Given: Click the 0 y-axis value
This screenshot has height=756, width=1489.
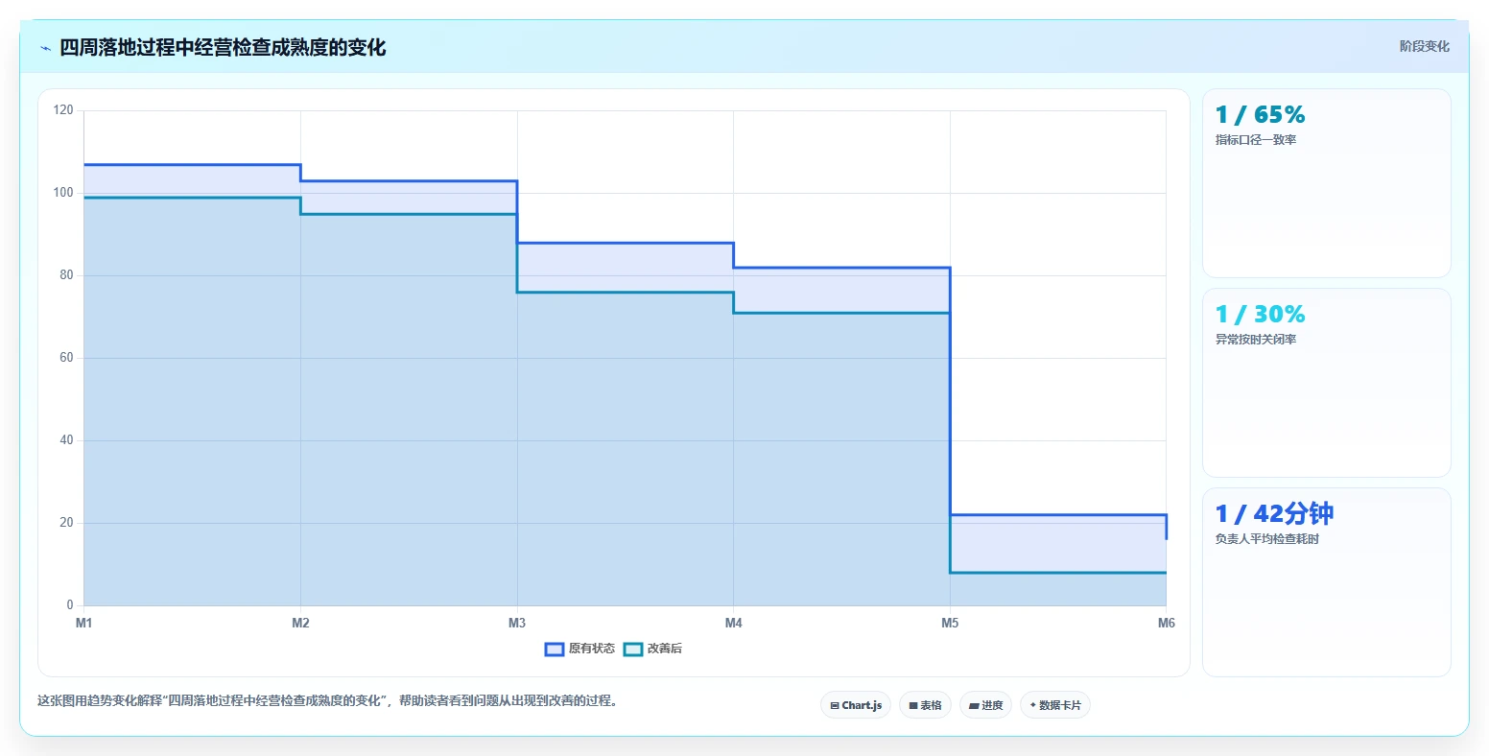Looking at the screenshot, I should coord(70,605).
